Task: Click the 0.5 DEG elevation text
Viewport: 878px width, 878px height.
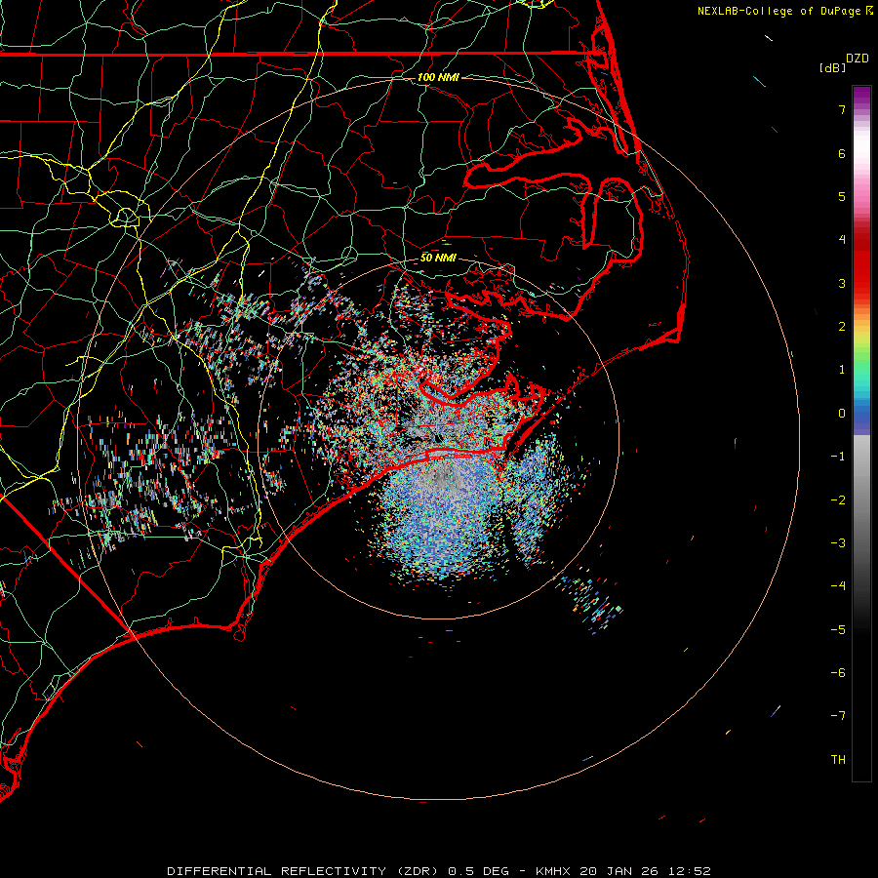Action: coord(479,871)
